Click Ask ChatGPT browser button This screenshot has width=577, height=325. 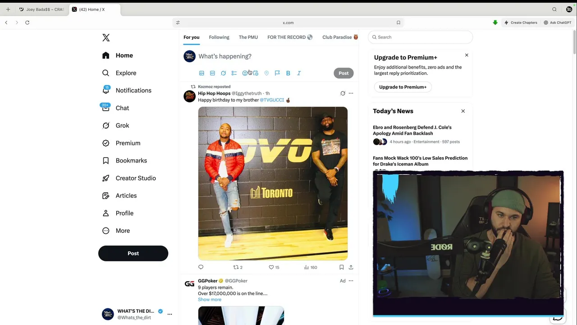point(558,23)
